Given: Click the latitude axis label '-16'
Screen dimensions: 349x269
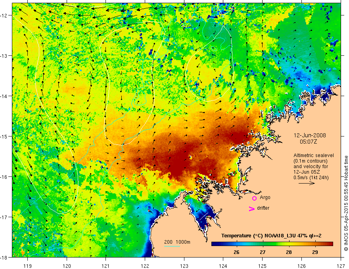Looking at the screenshot, I should [x=4, y=177].
